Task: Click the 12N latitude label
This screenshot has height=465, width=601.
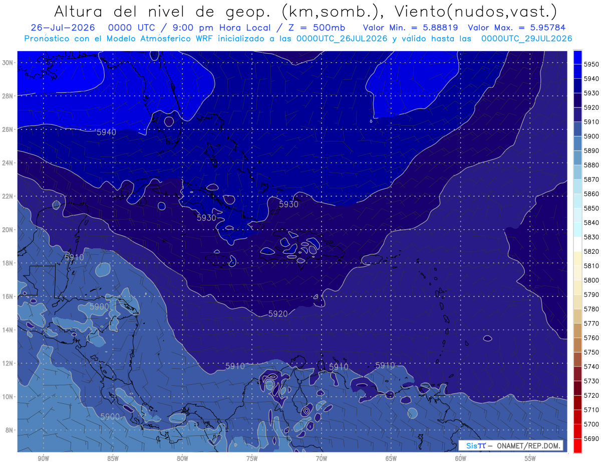Action: pyautogui.click(x=8, y=363)
